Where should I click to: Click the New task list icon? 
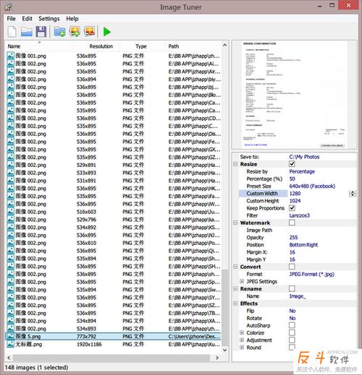click(12, 32)
